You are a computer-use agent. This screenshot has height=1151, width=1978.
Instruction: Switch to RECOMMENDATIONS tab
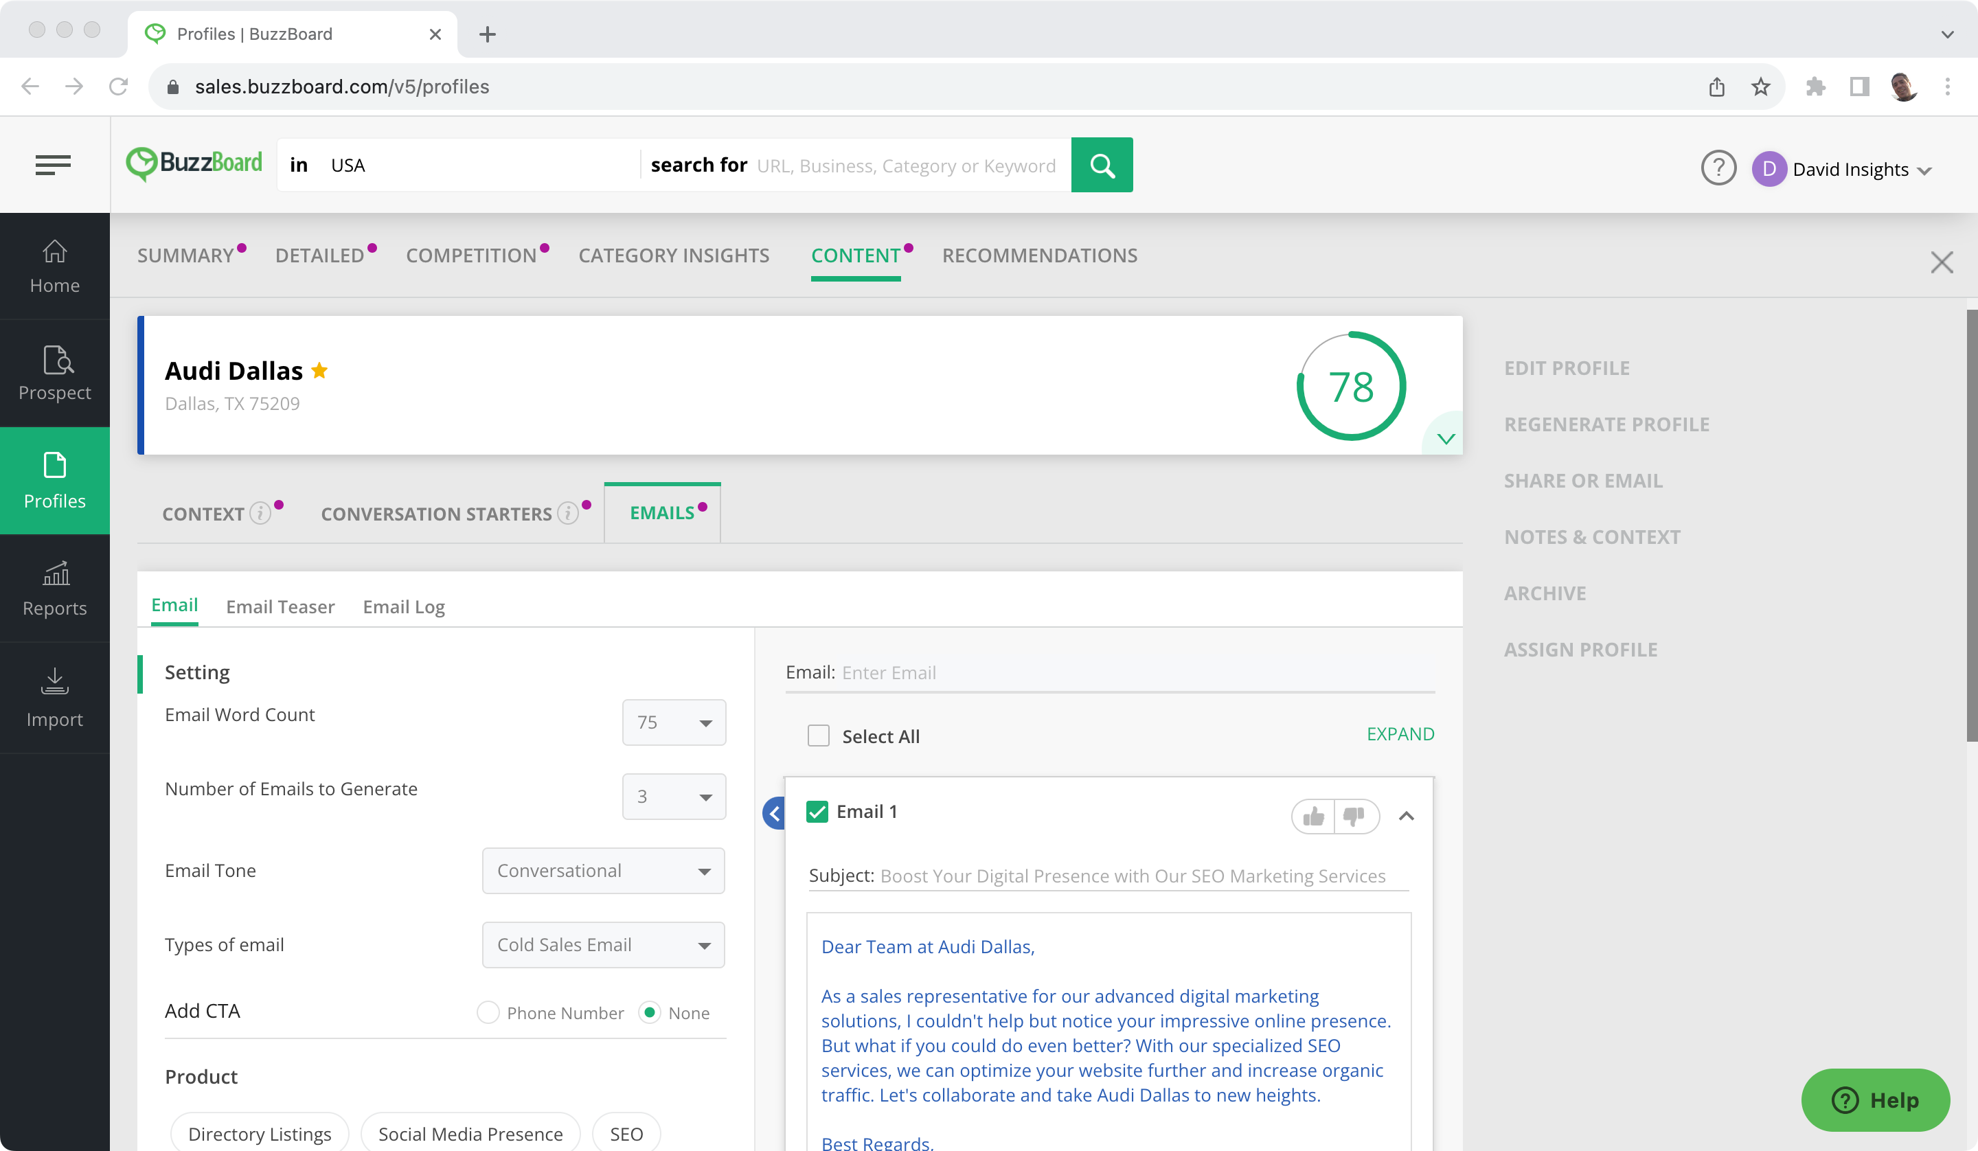1039,255
